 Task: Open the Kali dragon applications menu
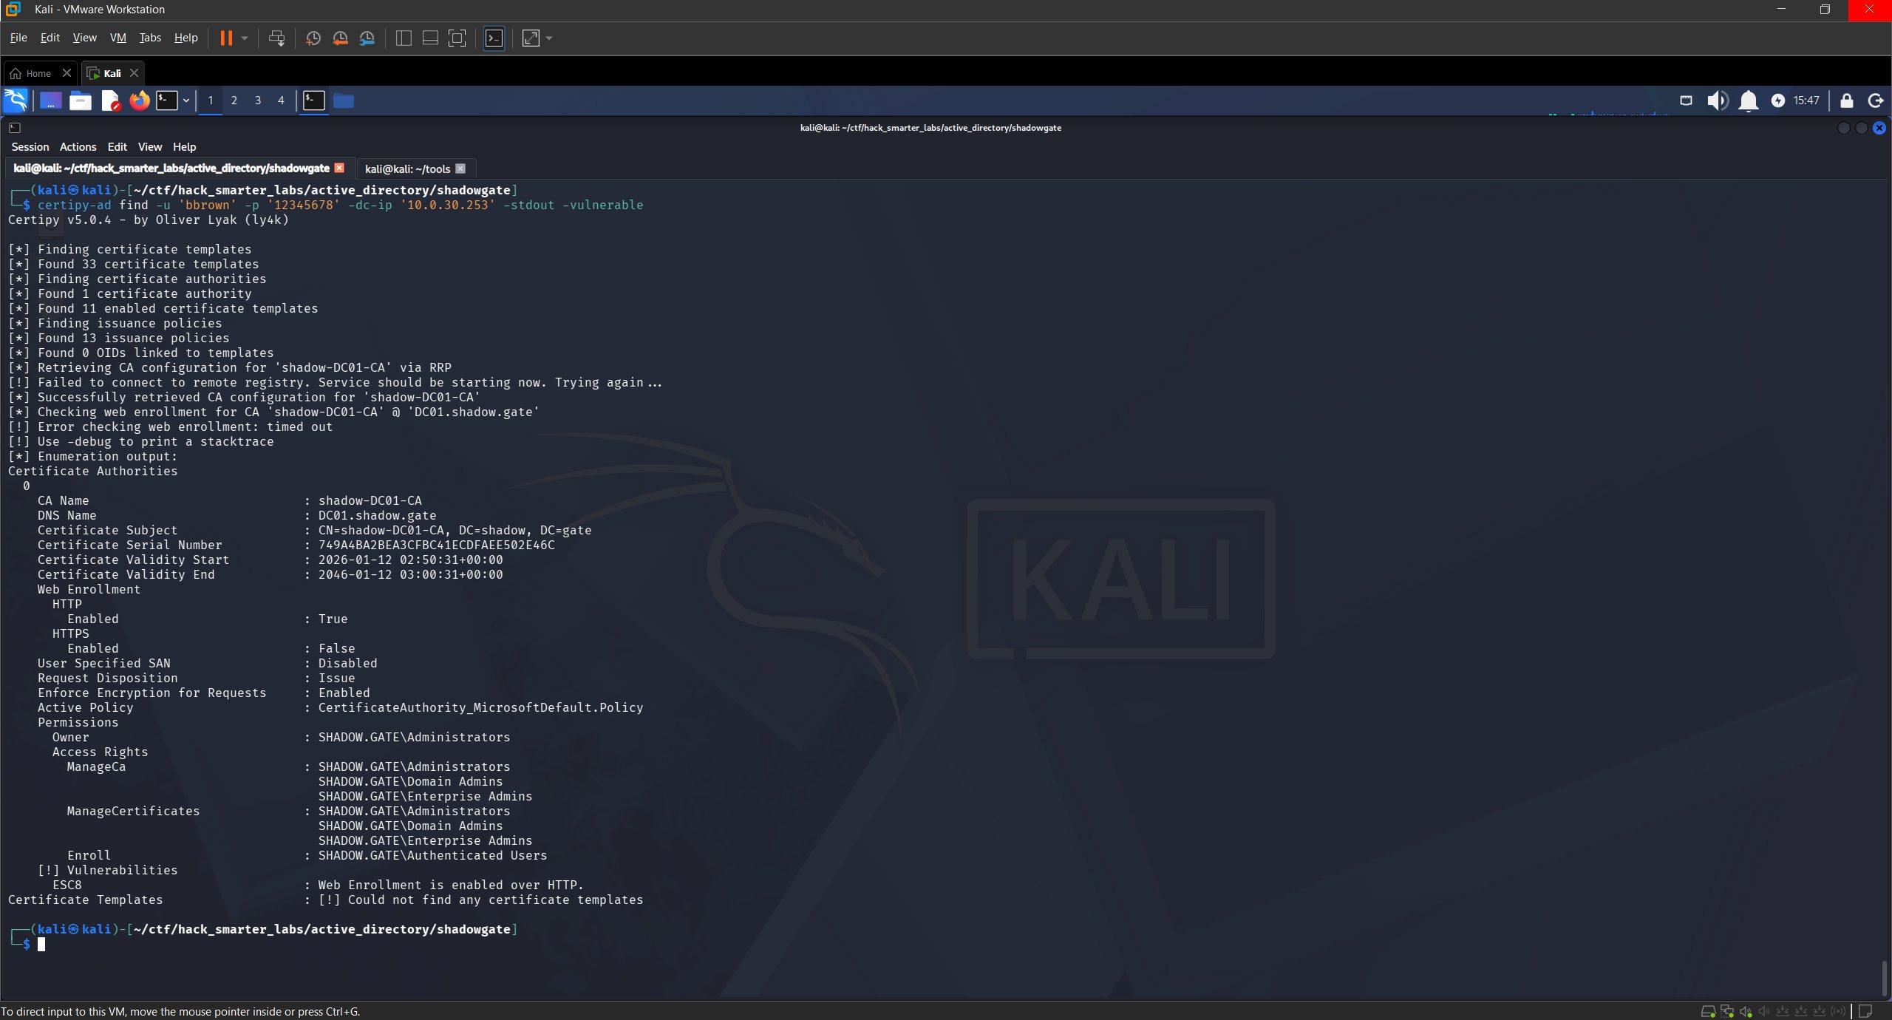pos(16,101)
